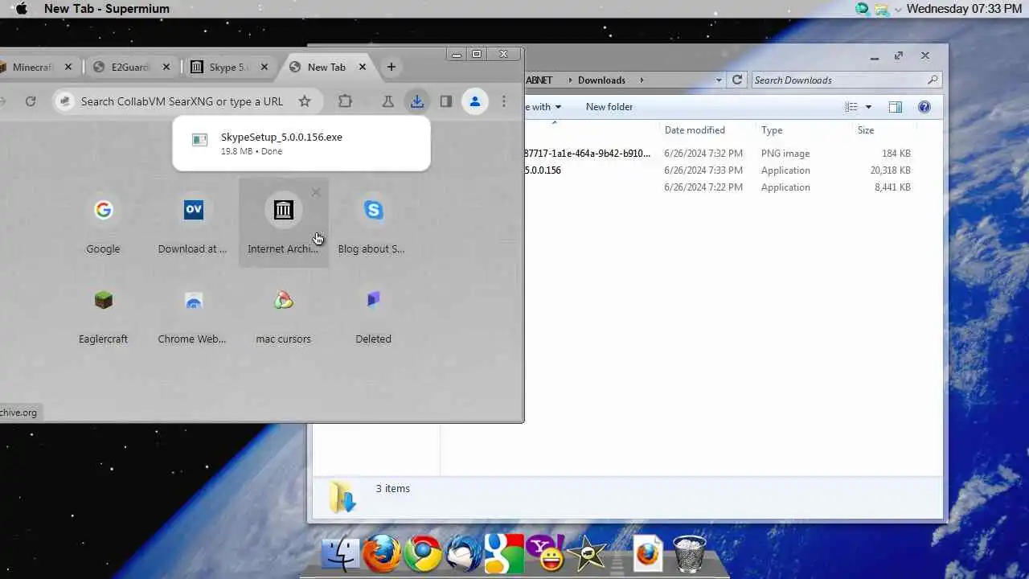The image size is (1029, 579).
Task: Select the 8,441 KB application row
Action: click(717, 187)
